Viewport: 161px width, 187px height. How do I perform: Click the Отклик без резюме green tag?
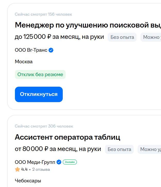[x=40, y=75]
